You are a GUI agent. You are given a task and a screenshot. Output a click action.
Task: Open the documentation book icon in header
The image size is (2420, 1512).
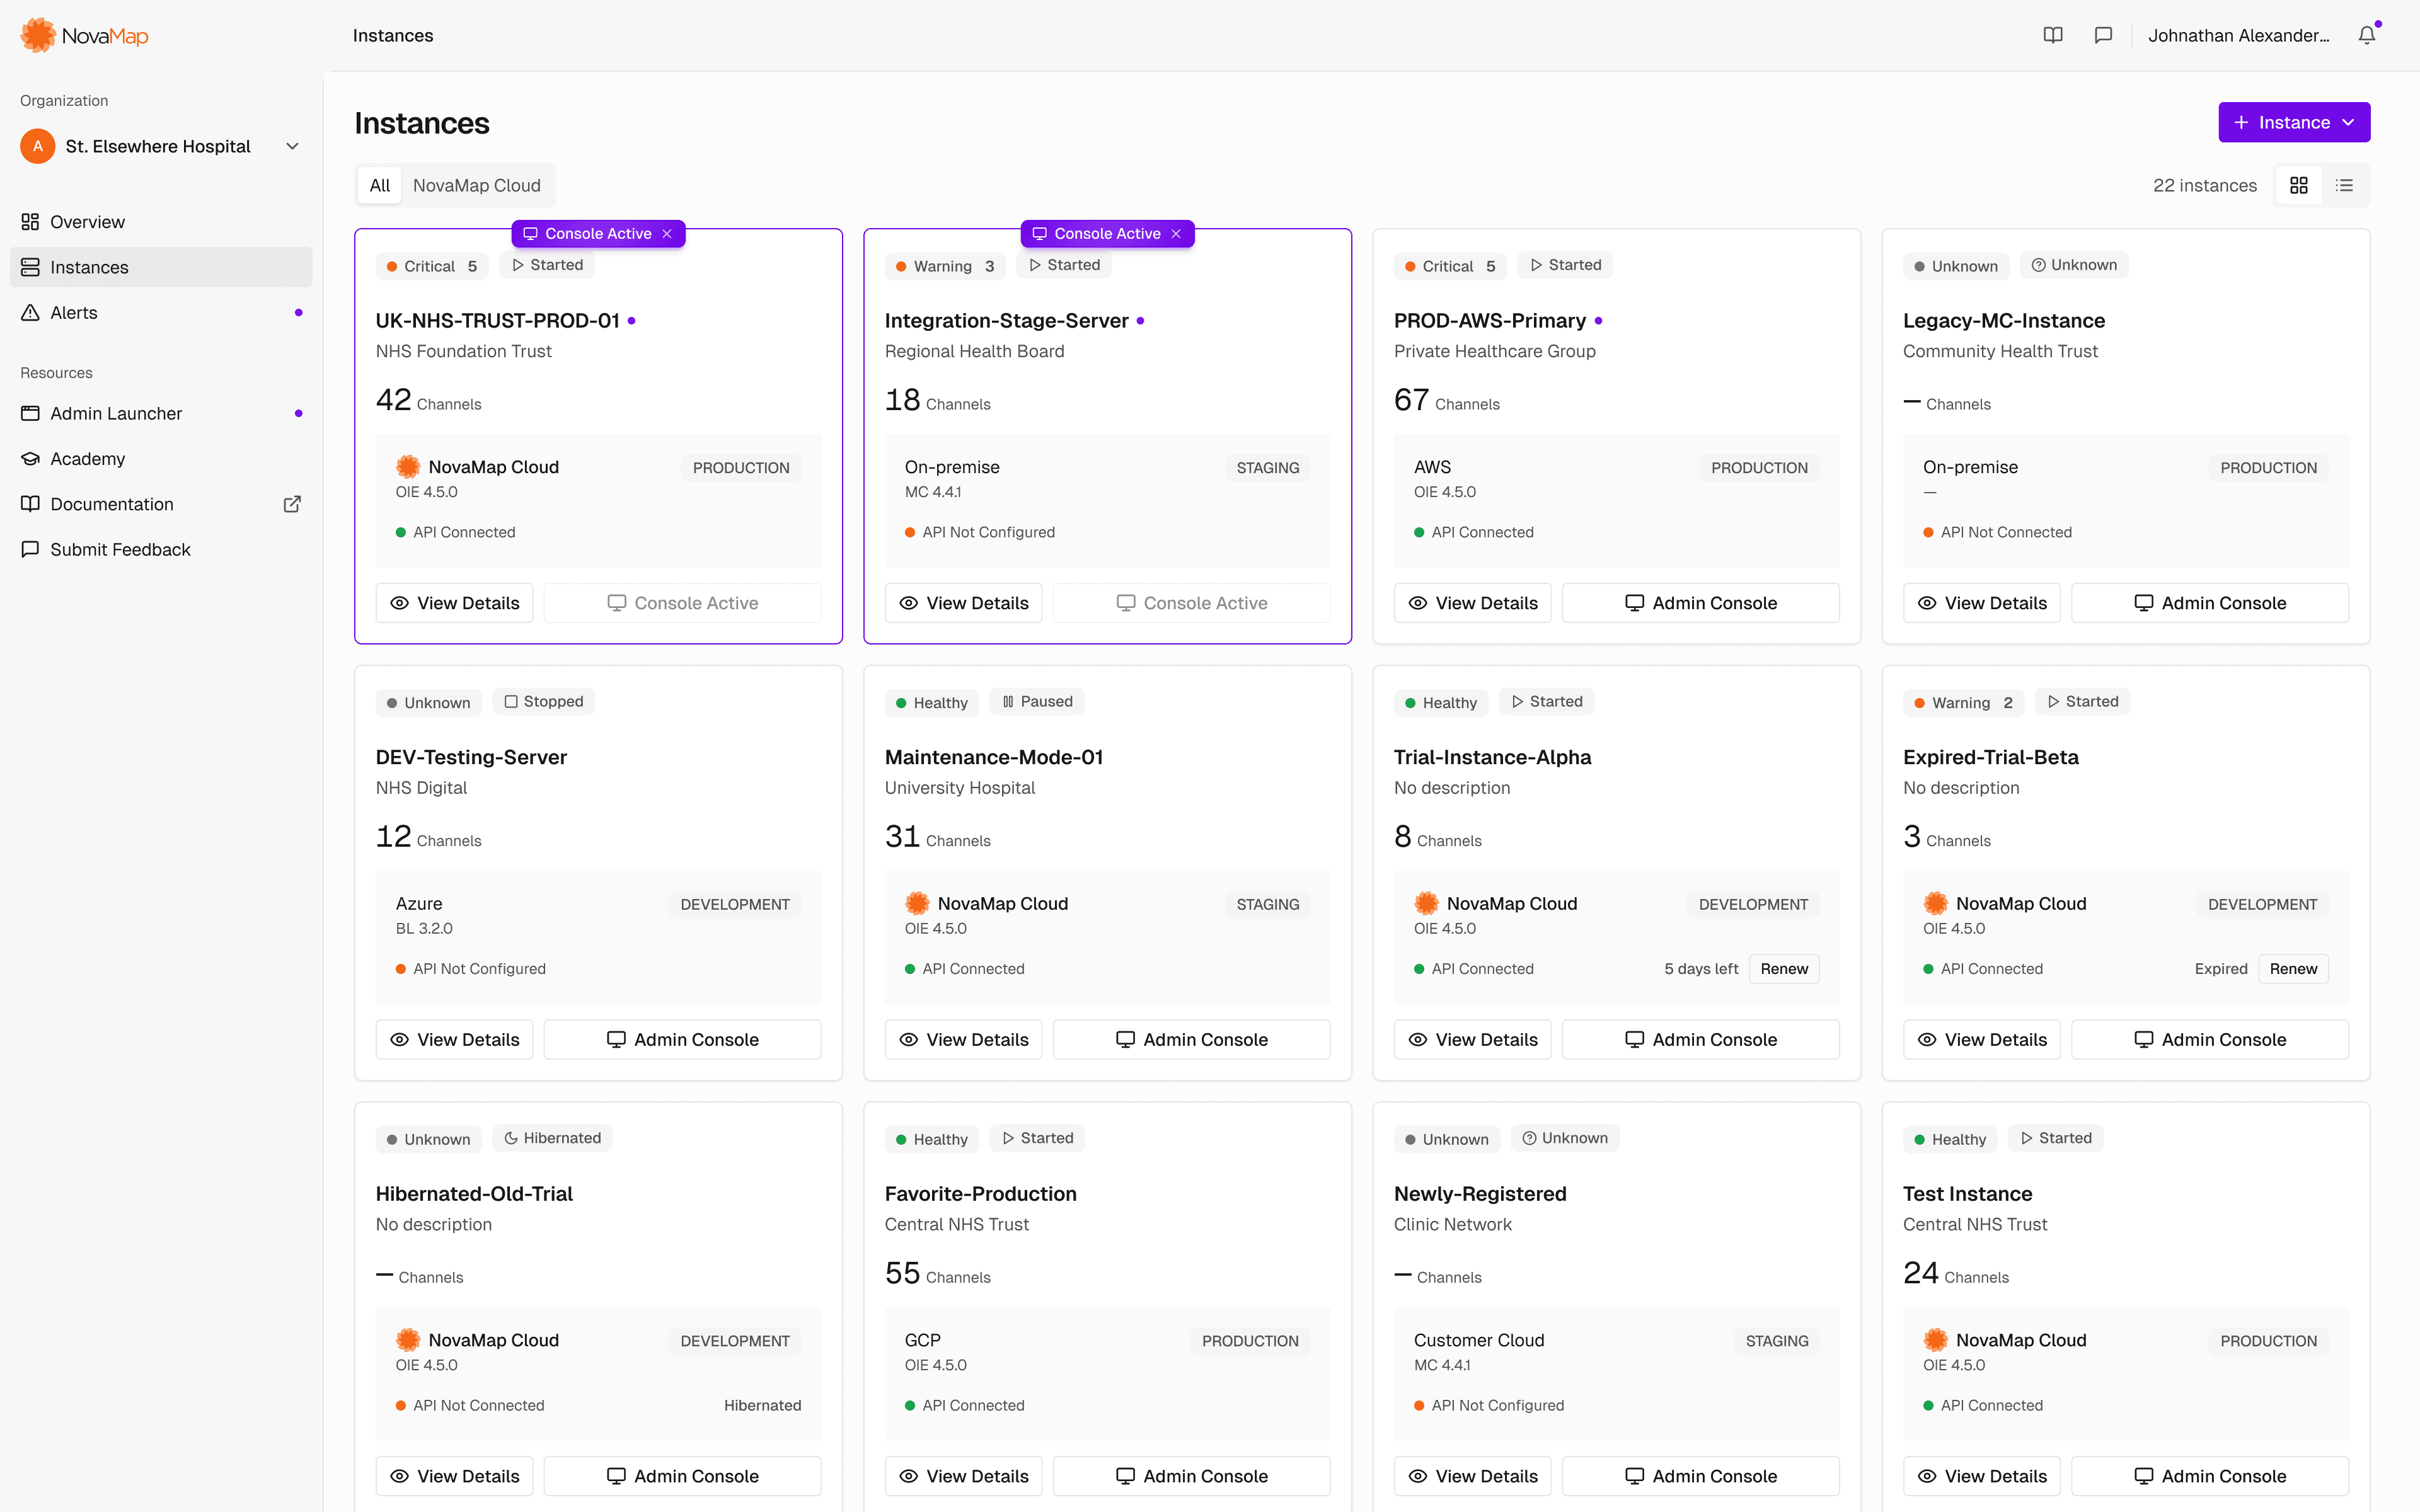[x=2052, y=35]
